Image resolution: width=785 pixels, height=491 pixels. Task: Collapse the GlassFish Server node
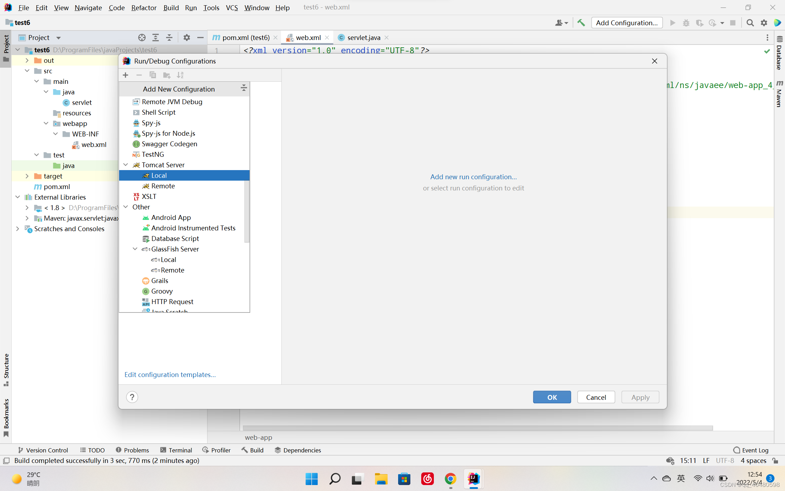pos(135,249)
